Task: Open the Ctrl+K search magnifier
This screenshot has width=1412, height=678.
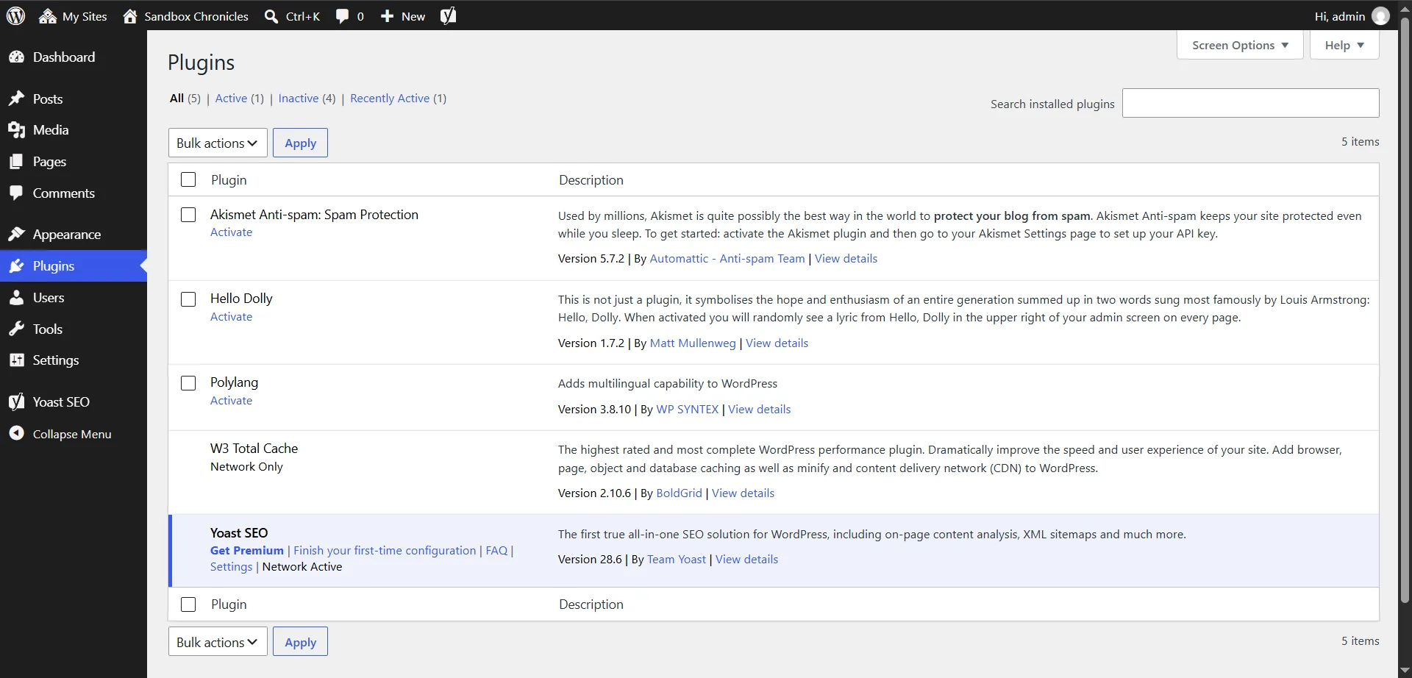Action: coord(271,16)
